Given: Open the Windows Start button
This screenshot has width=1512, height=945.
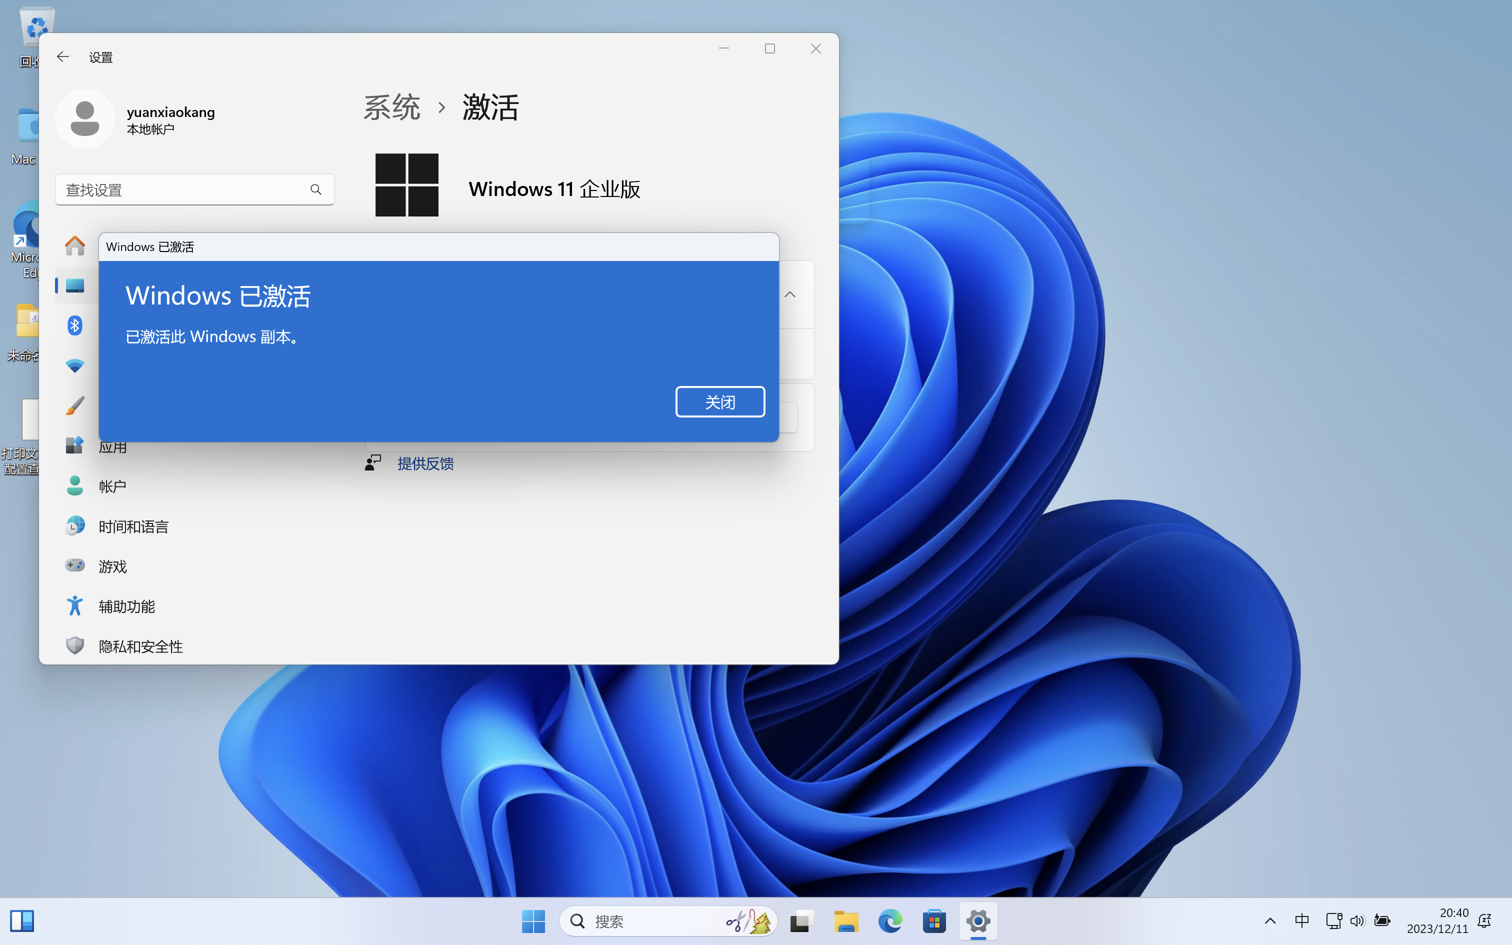Looking at the screenshot, I should click(x=533, y=921).
